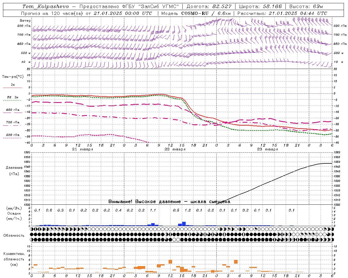Click the 'Предоставлено ФГБУ "ЗапСиб УГМС"' provider text

(x=129, y=7)
